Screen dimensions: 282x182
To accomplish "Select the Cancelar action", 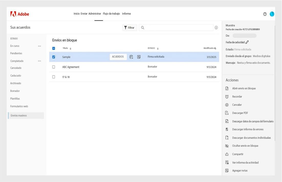I will [x=237, y=105].
